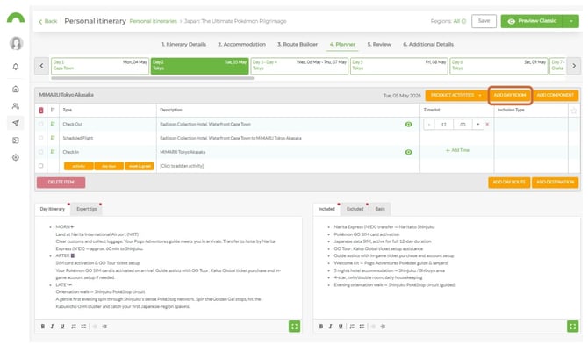Click the reorder handle on Check In row
The image size is (588, 345).
pos(53,152)
